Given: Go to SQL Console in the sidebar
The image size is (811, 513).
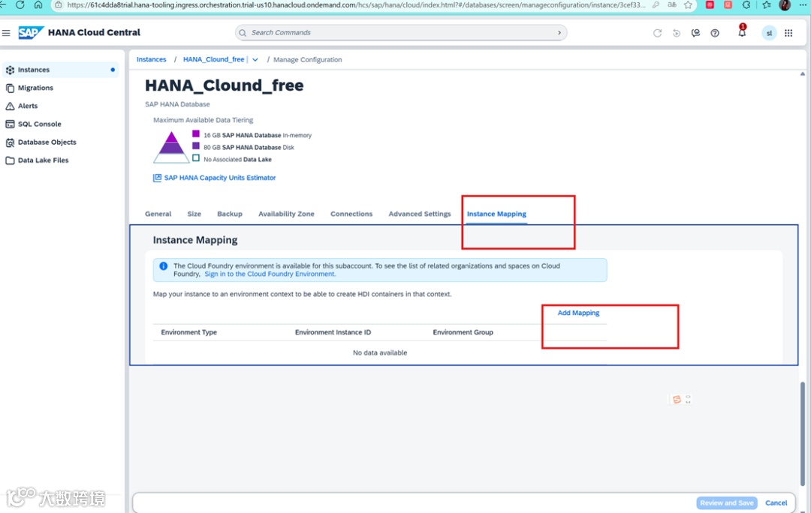Looking at the screenshot, I should 39,124.
